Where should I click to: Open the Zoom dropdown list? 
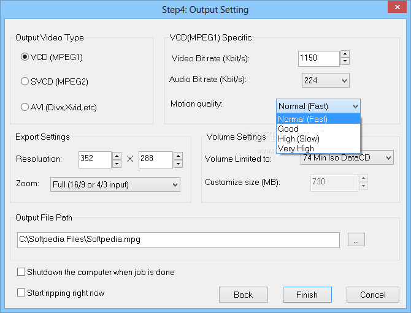pos(115,184)
